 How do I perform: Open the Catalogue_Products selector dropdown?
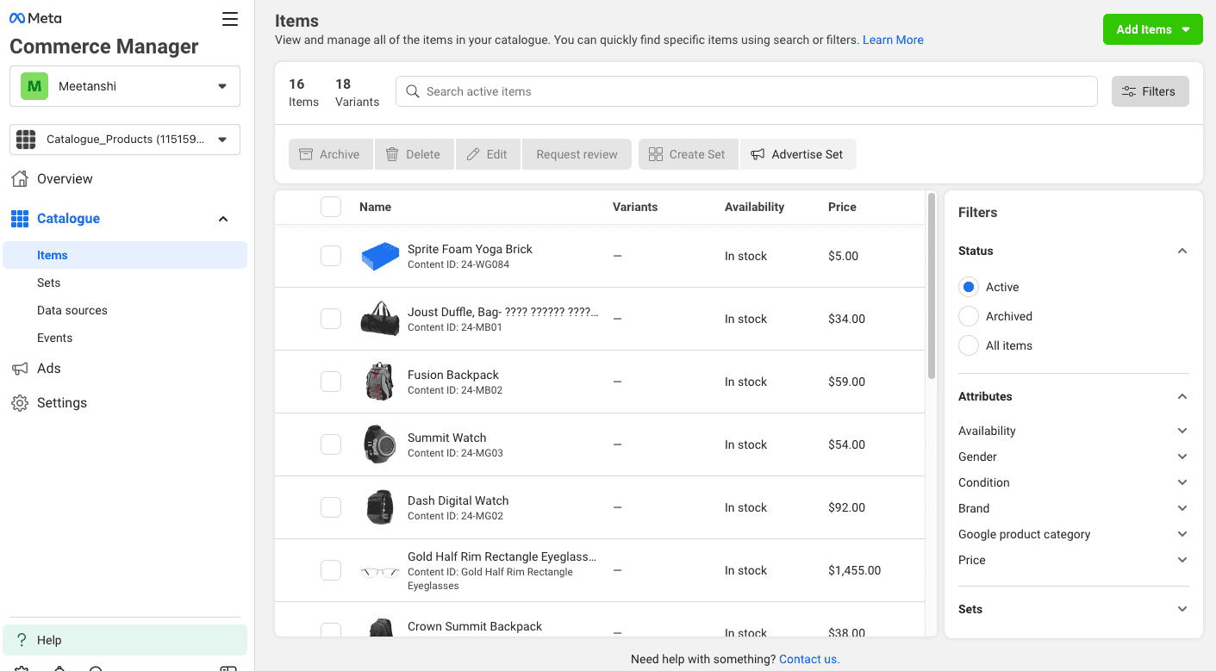pyautogui.click(x=125, y=140)
